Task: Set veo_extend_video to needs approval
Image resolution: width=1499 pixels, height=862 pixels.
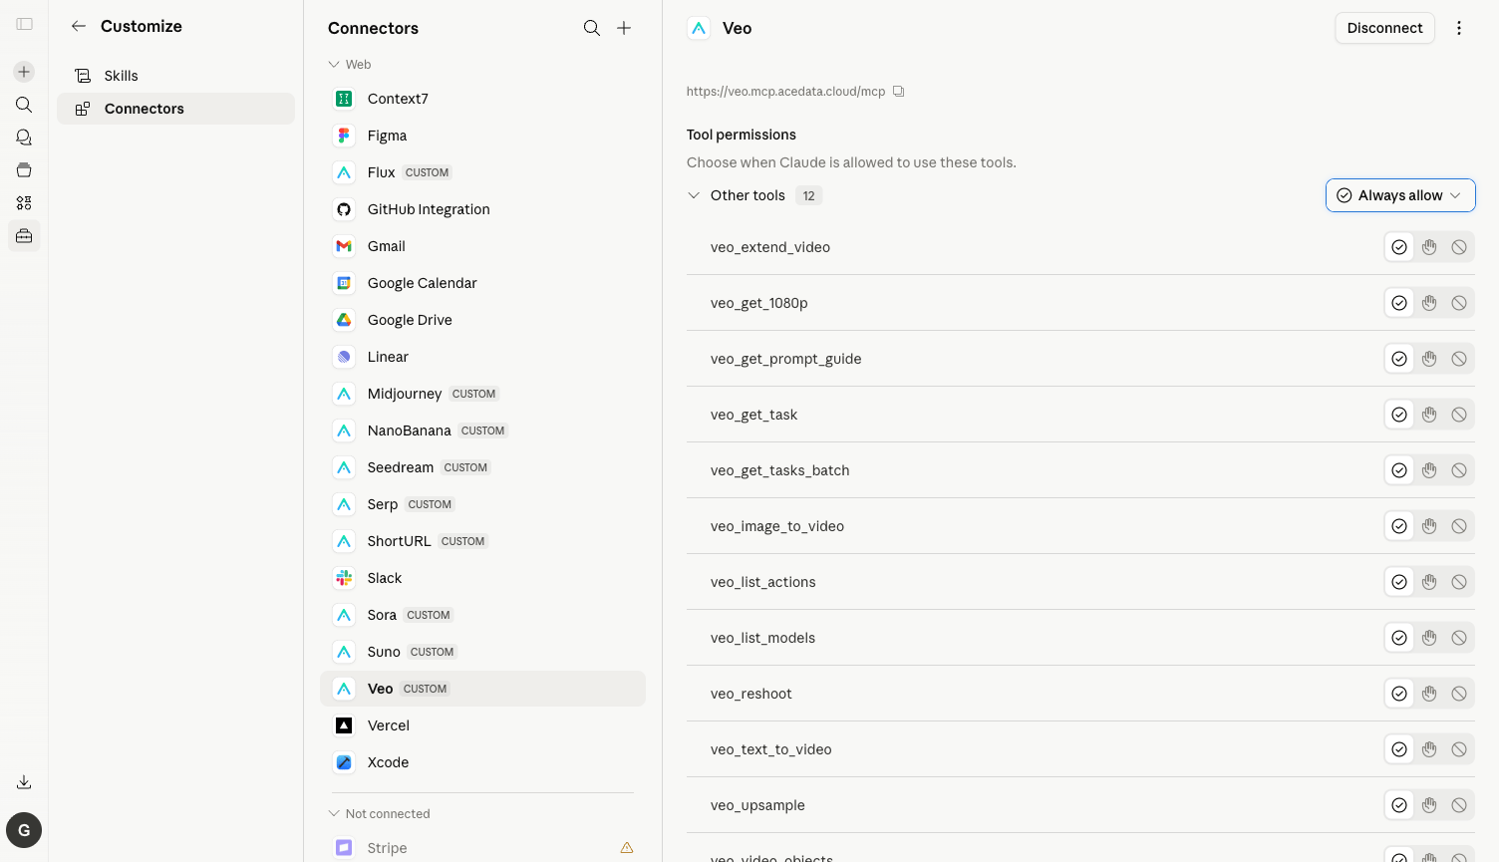Action: point(1429,247)
